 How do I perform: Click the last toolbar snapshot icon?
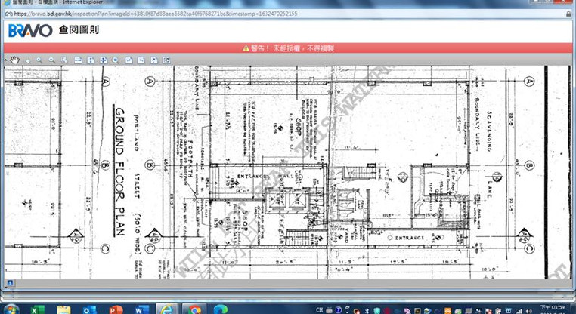(166, 60)
